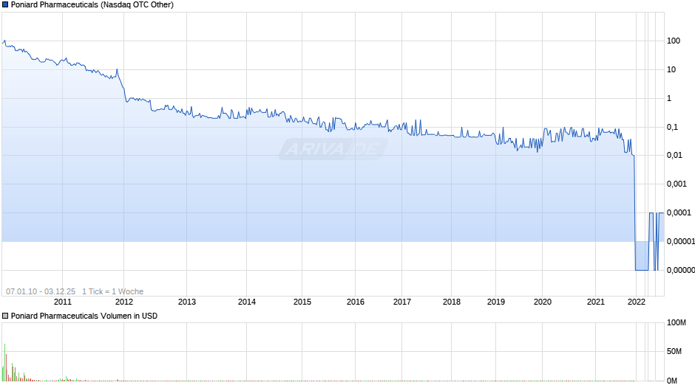Click the 2019 year label on x-axis
The width and height of the screenshot is (695, 388).
click(x=496, y=302)
